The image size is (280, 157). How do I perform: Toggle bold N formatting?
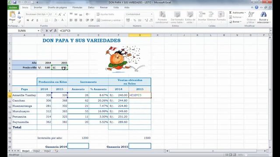(28, 20)
